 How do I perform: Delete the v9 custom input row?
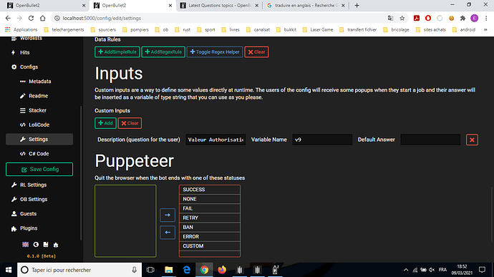tap(472, 140)
